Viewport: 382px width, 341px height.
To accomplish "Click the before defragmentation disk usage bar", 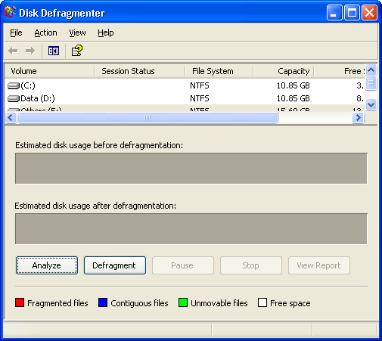I will point(191,169).
